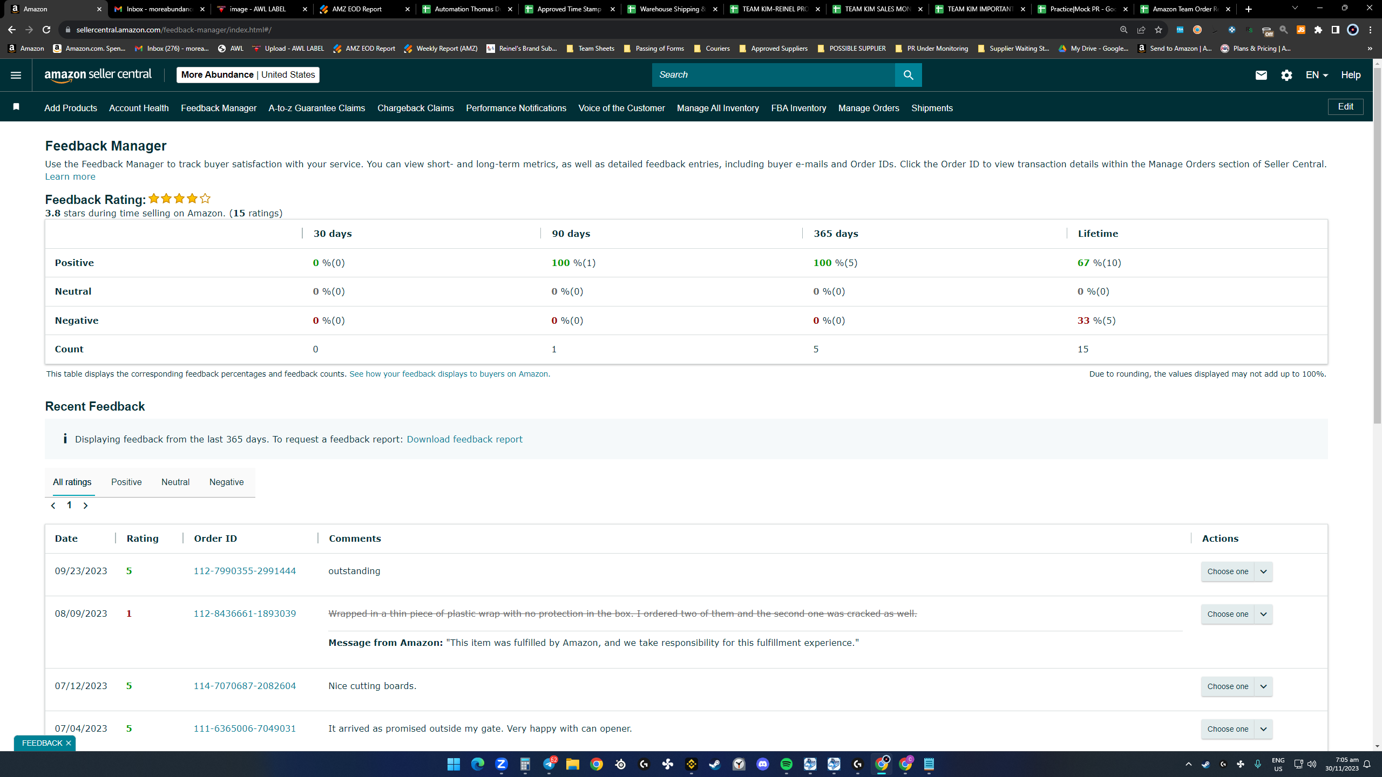Open order 112-8436661-1893039
The image size is (1382, 777).
click(x=245, y=614)
